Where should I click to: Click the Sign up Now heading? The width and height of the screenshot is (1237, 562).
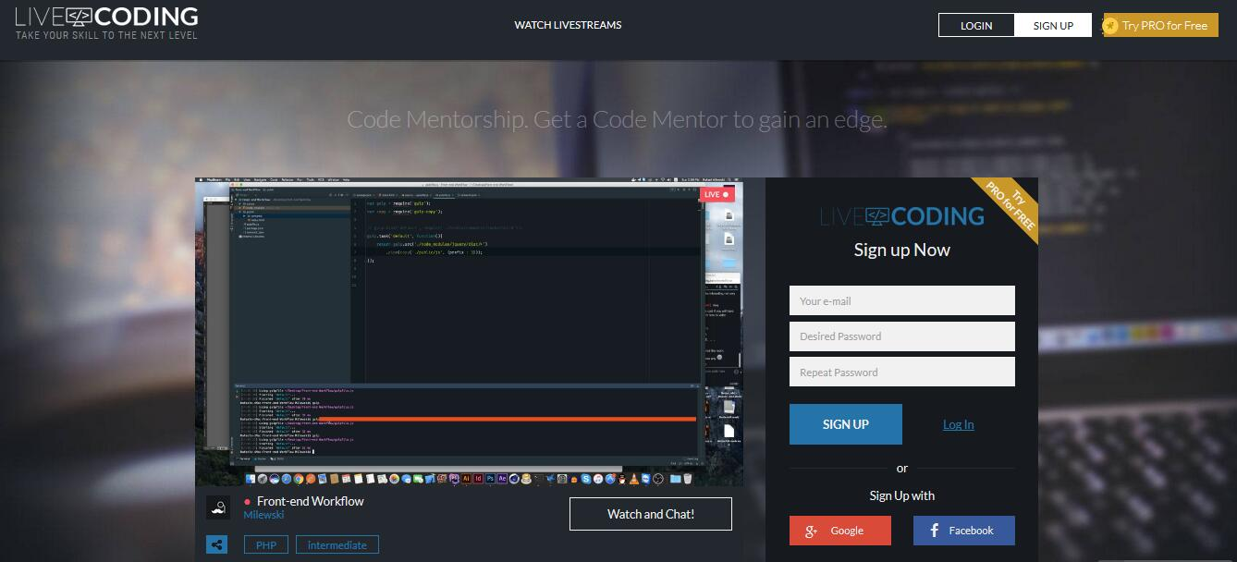[901, 250]
